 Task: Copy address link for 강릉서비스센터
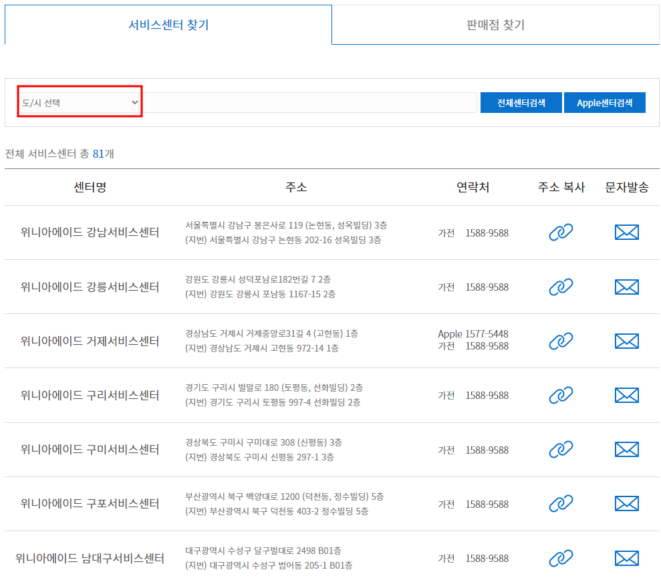(x=561, y=287)
